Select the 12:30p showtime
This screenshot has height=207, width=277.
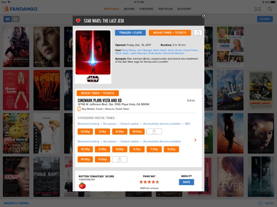point(85,149)
